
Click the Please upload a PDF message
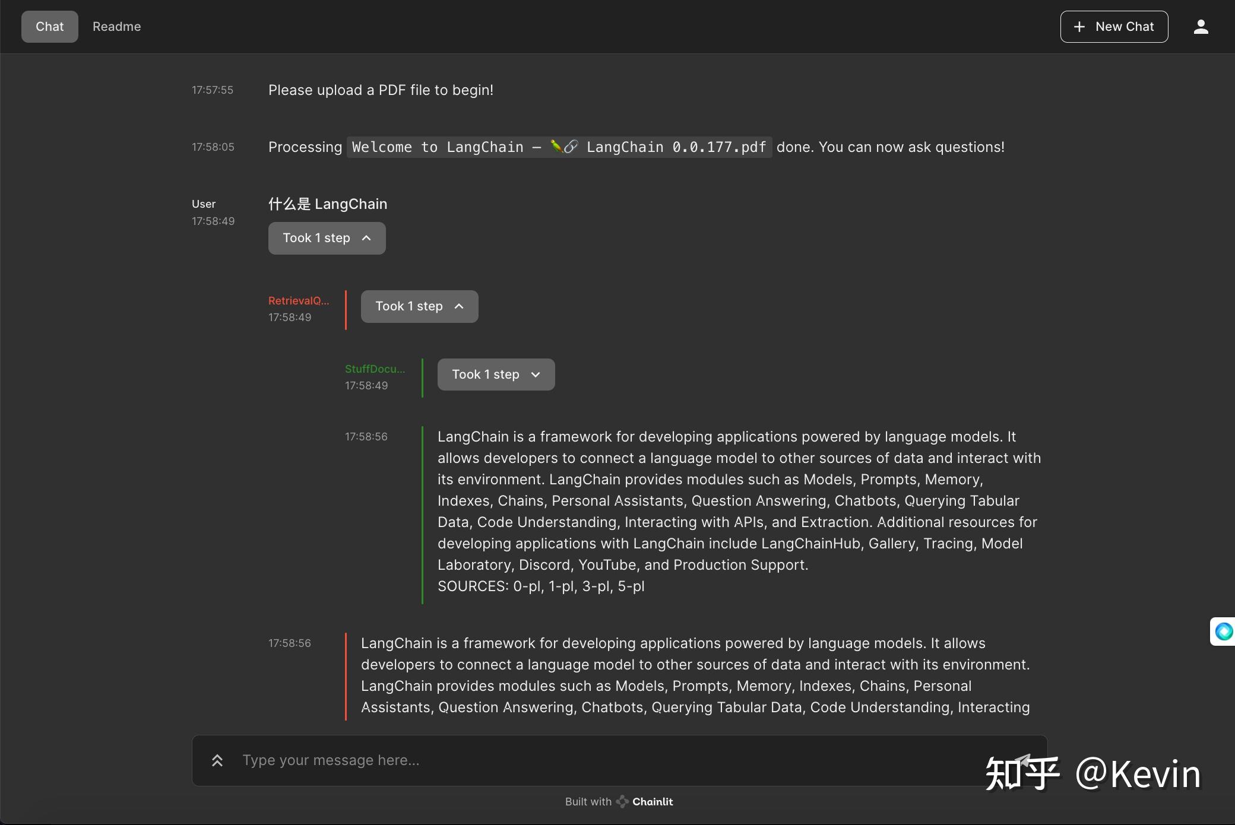[381, 90]
